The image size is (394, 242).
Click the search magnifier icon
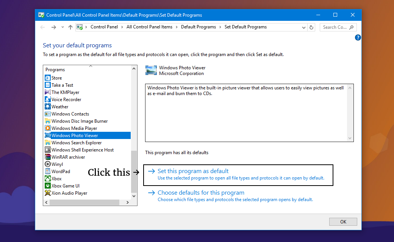351,27
